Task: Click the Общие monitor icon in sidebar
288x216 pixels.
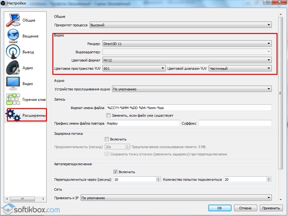Action: pyautogui.click(x=13, y=20)
